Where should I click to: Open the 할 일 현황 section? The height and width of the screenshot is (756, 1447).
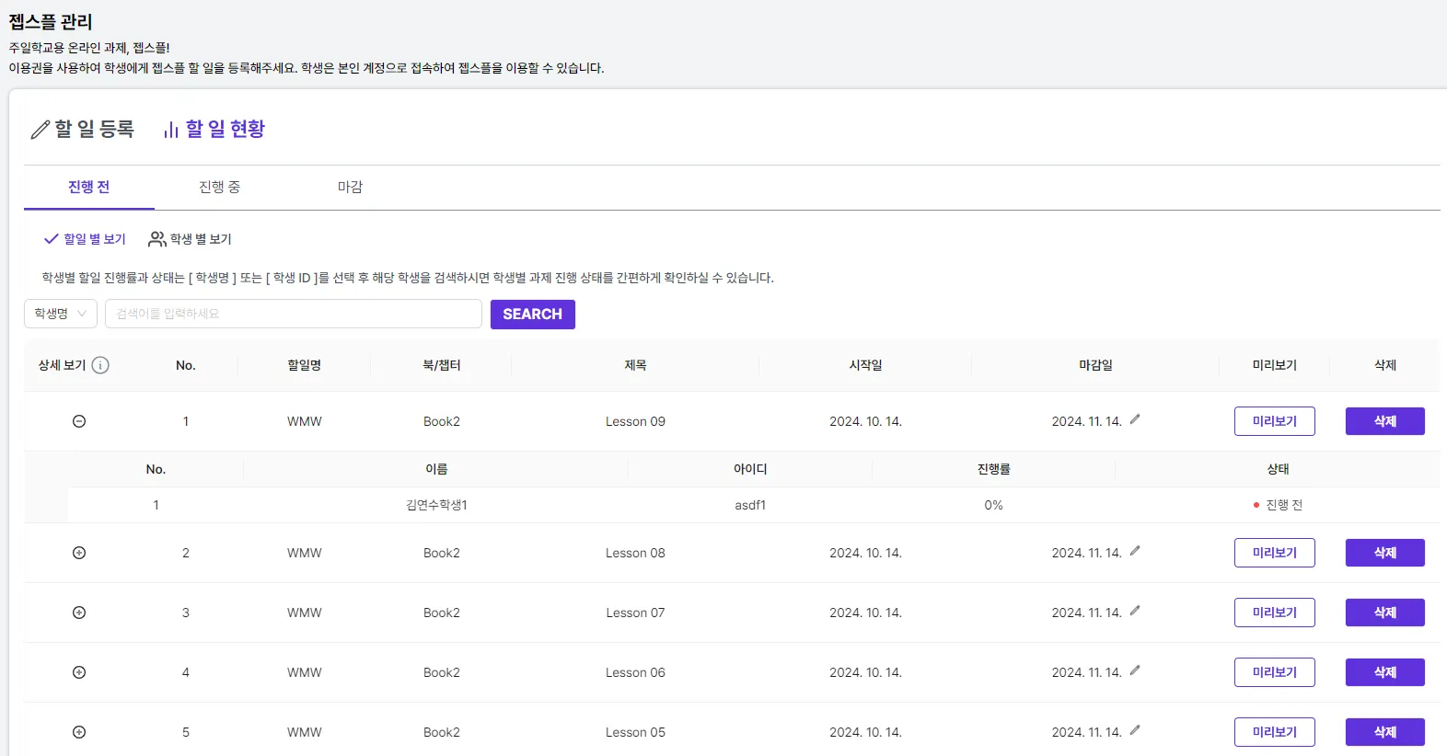click(214, 129)
